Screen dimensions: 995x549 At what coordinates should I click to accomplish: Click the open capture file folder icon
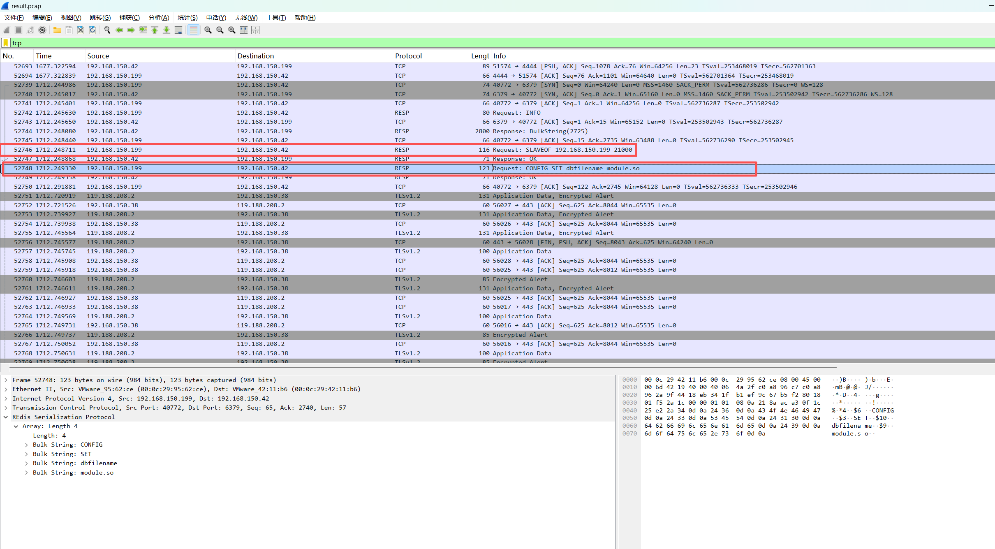(x=57, y=30)
